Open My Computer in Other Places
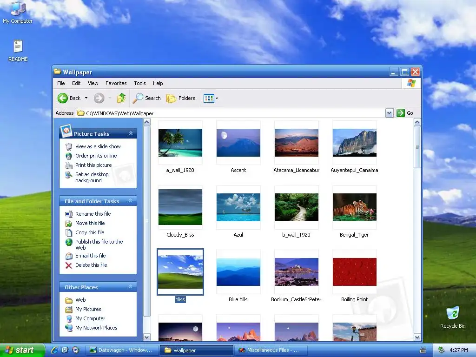Viewport: 476px width, 357px height. [x=90, y=318]
